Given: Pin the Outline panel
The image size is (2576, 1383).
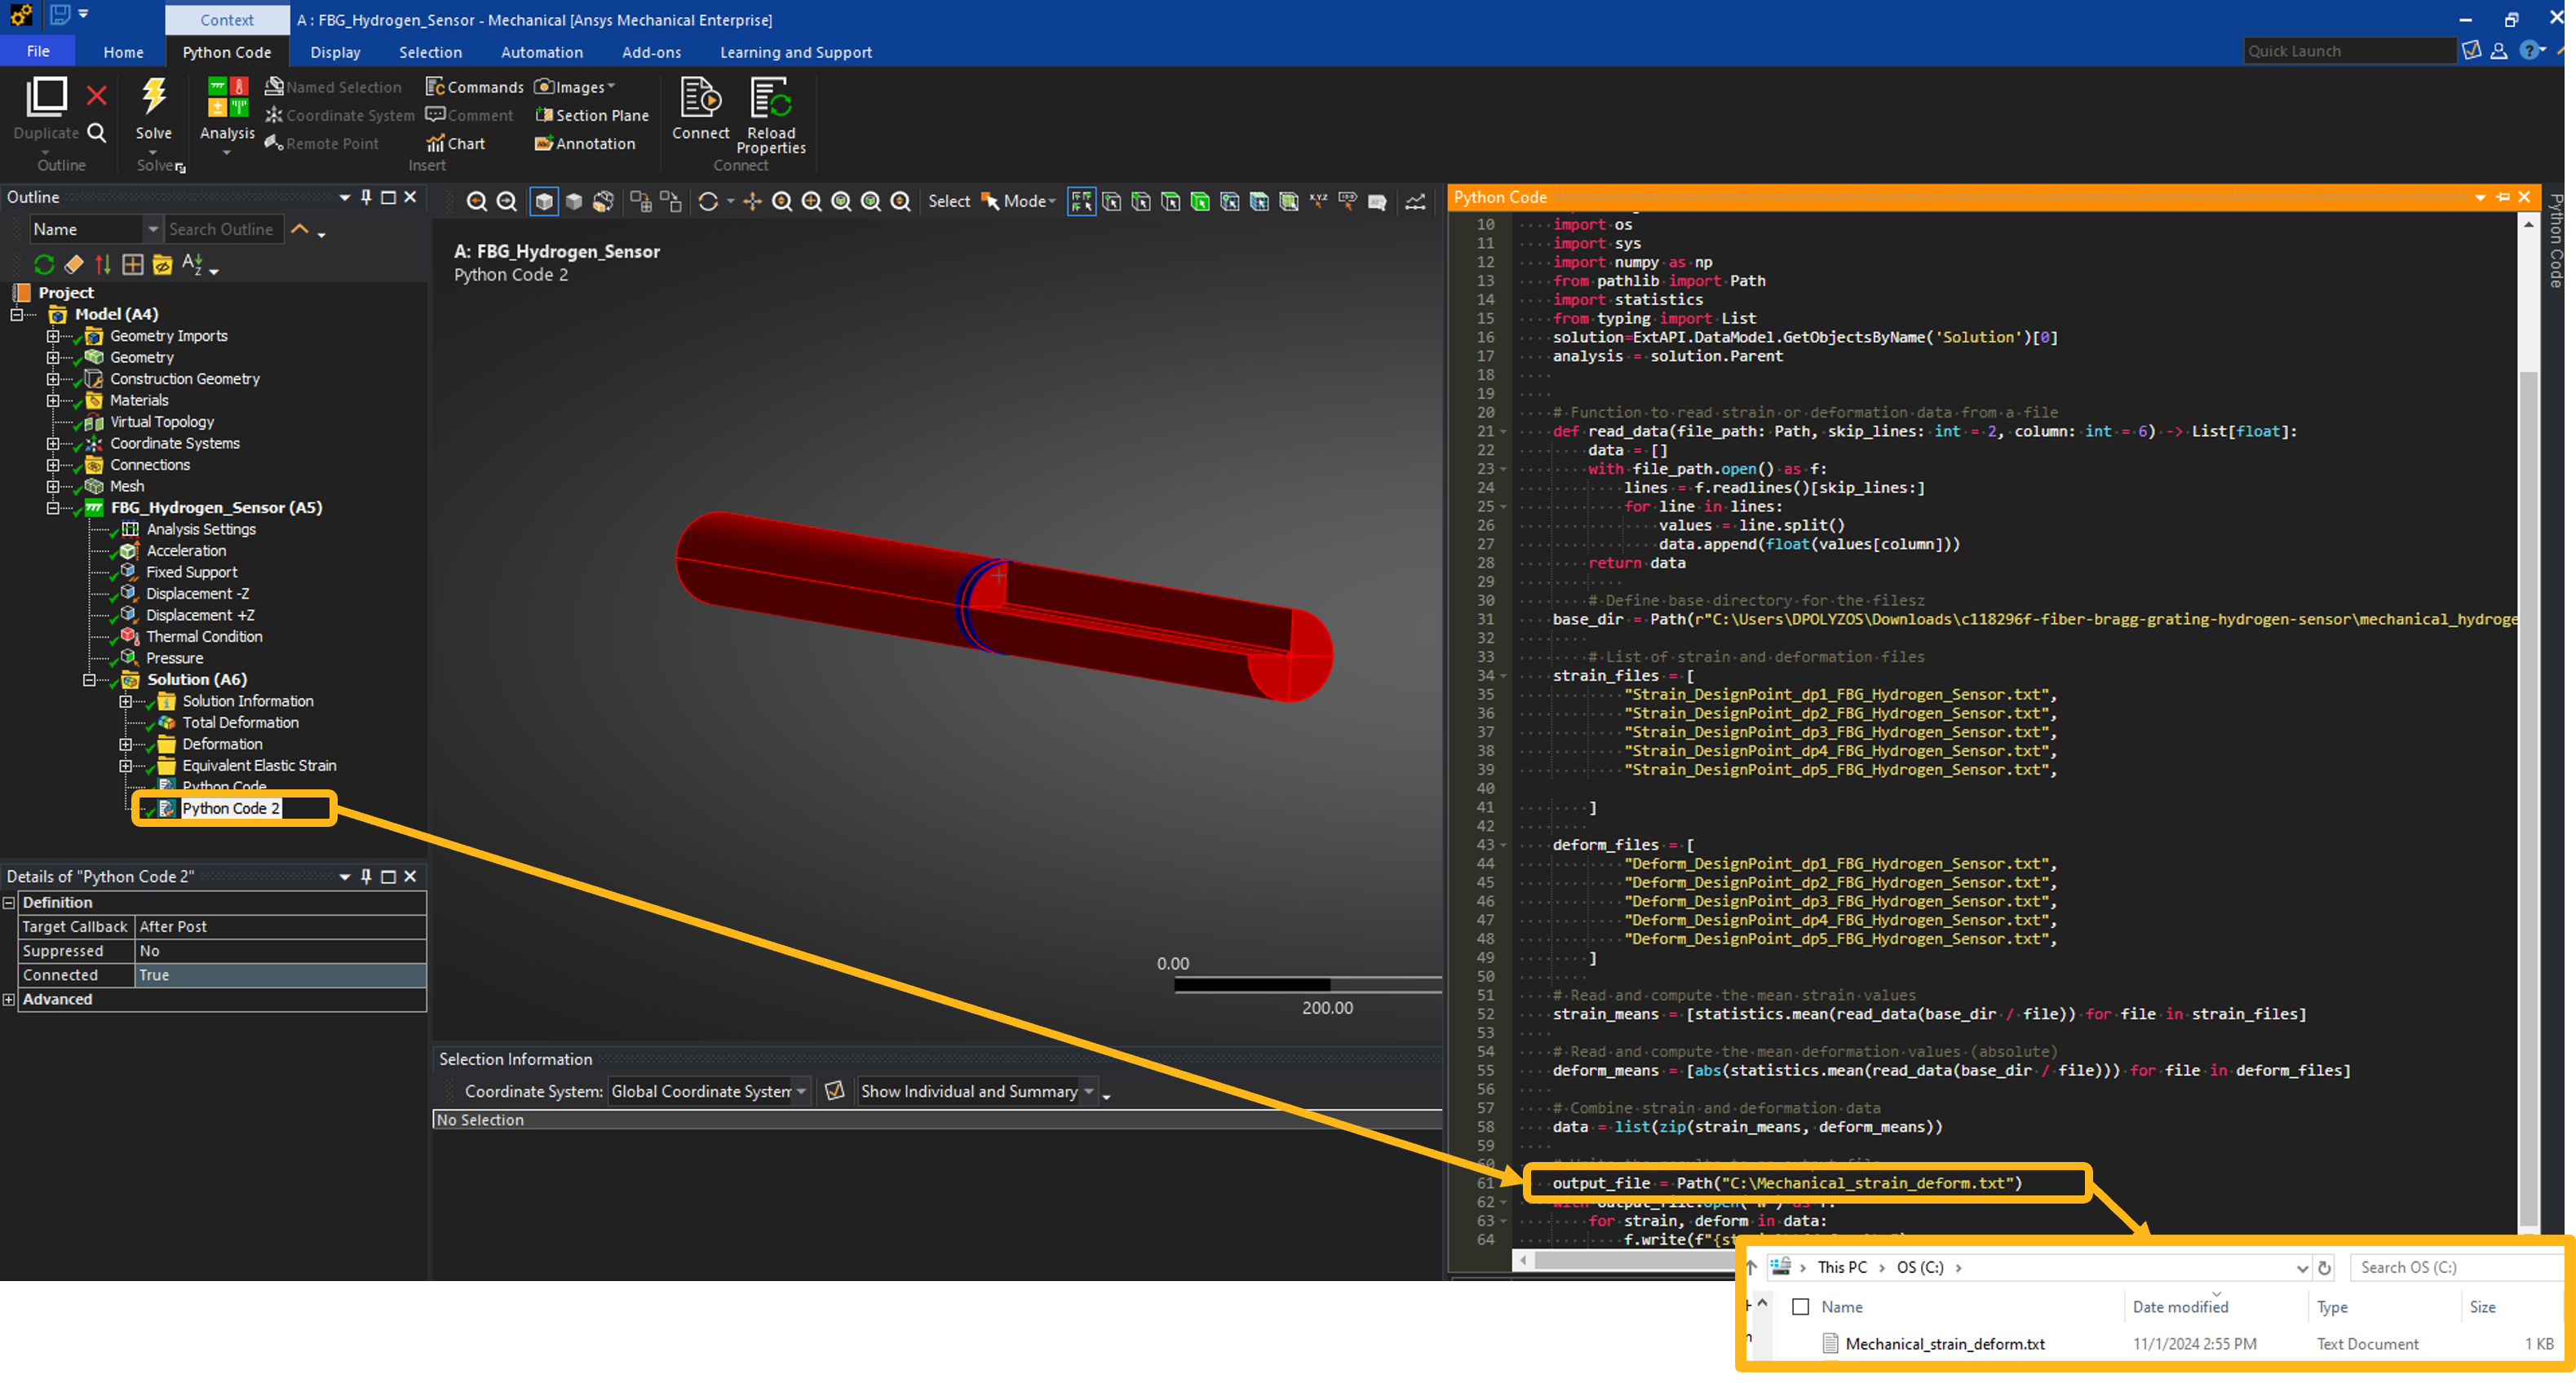Looking at the screenshot, I should 366,197.
